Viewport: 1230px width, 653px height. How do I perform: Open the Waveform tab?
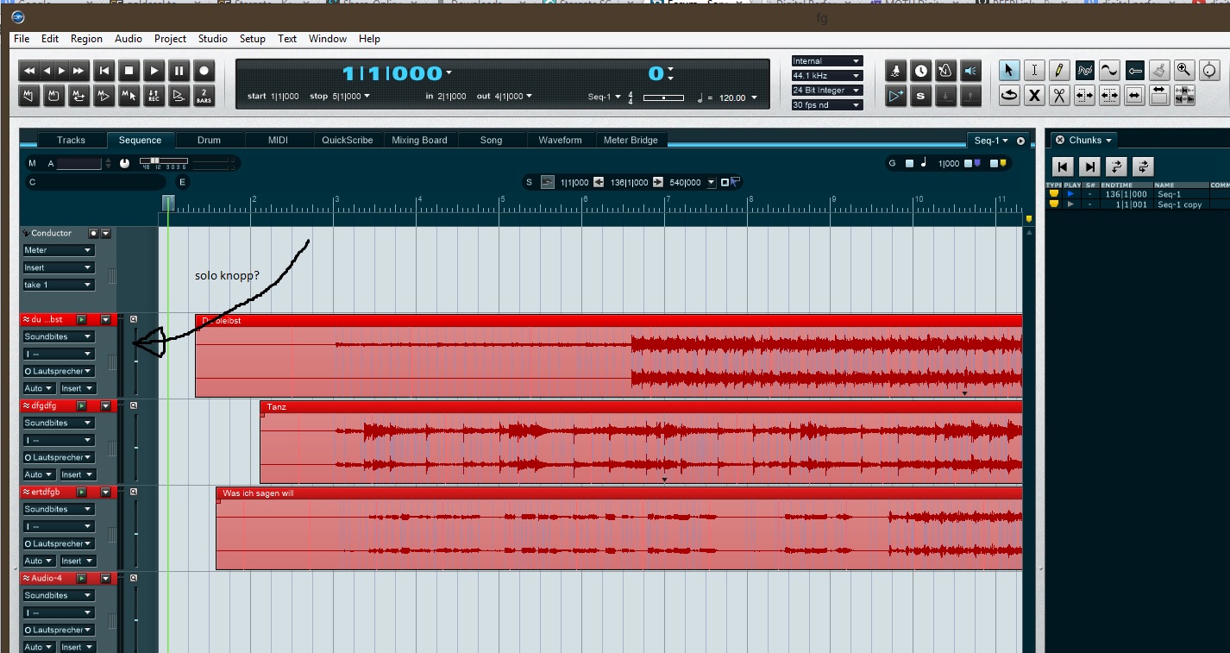point(560,140)
